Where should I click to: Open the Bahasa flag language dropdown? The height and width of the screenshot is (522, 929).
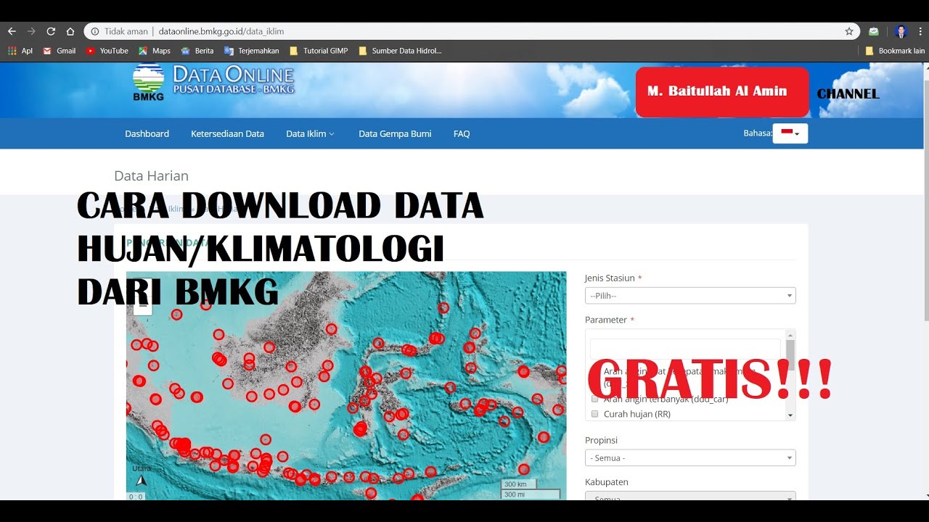click(790, 133)
